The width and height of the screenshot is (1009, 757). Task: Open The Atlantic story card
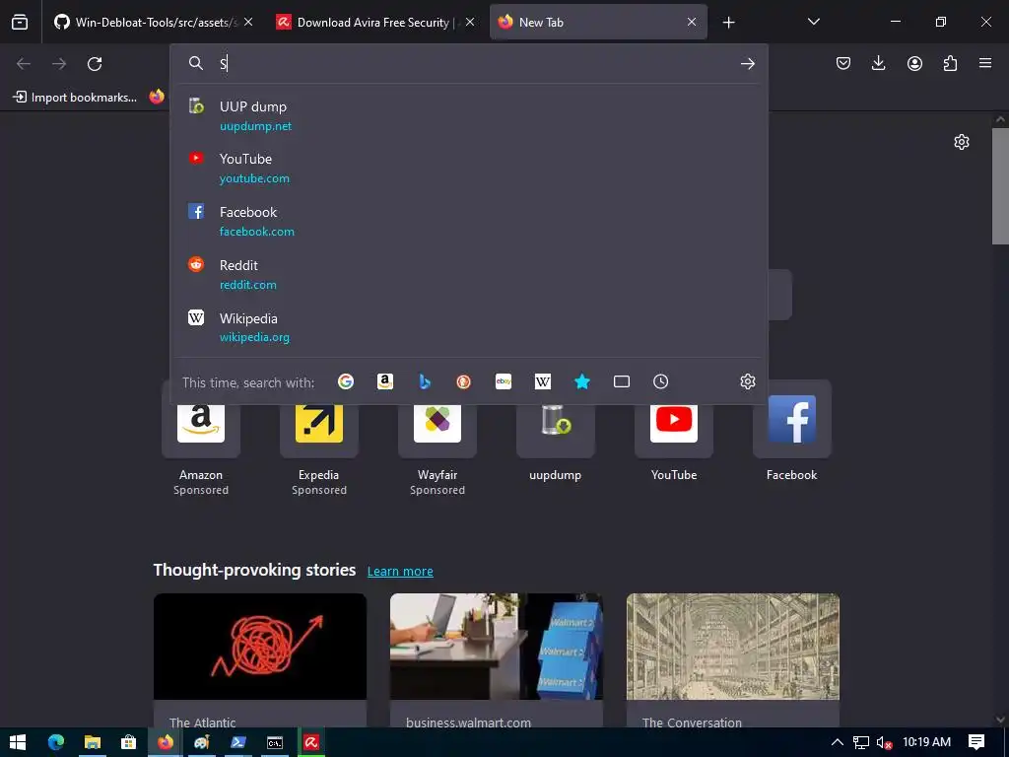tap(260, 659)
